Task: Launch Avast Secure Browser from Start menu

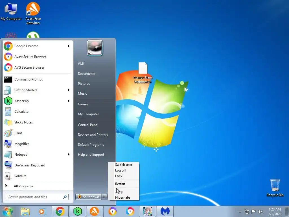Action: [38, 57]
